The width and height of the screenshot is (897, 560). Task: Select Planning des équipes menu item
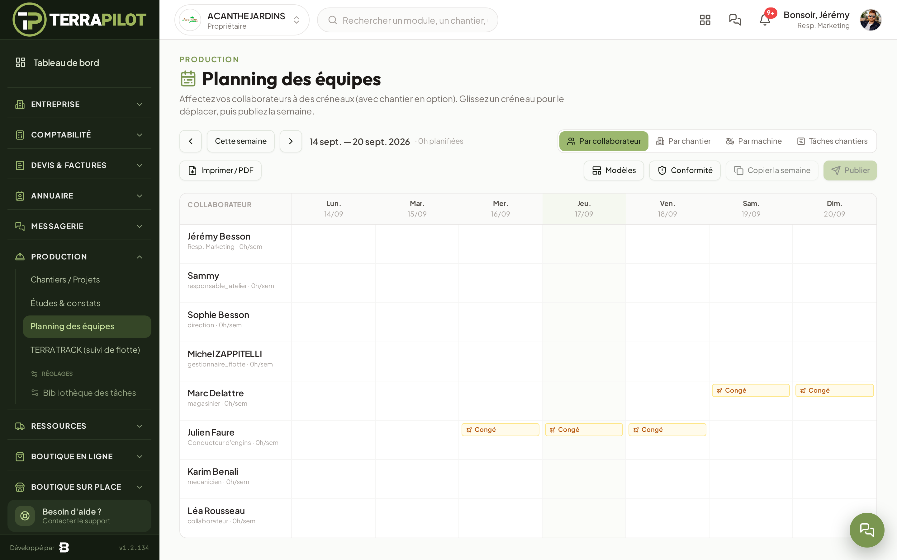(x=87, y=326)
